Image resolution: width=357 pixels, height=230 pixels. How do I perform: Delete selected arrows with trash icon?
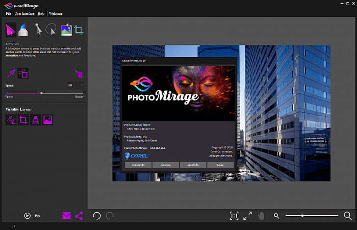pyautogui.click(x=79, y=73)
